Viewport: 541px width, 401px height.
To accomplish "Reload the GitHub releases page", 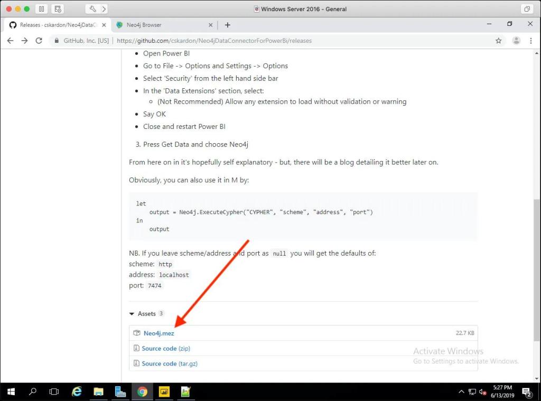I will point(39,41).
